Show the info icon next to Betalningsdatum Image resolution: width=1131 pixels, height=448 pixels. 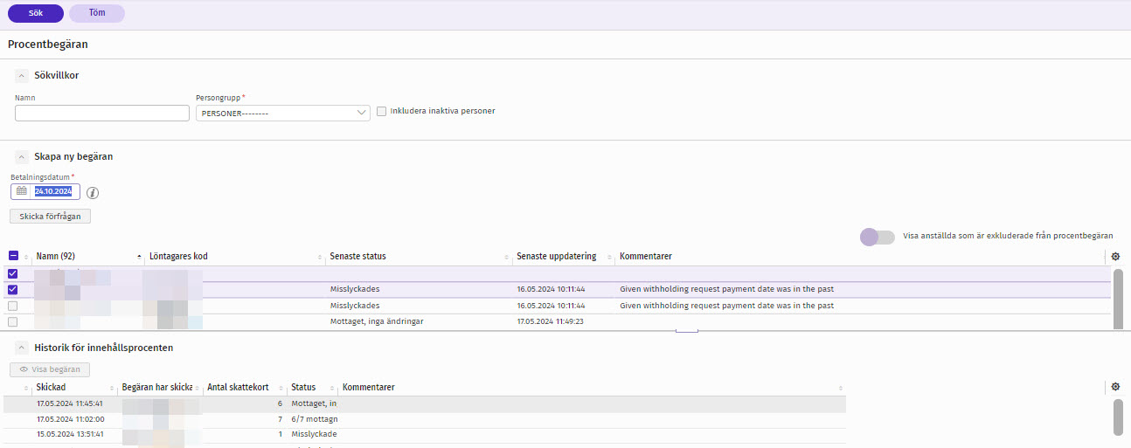93,193
